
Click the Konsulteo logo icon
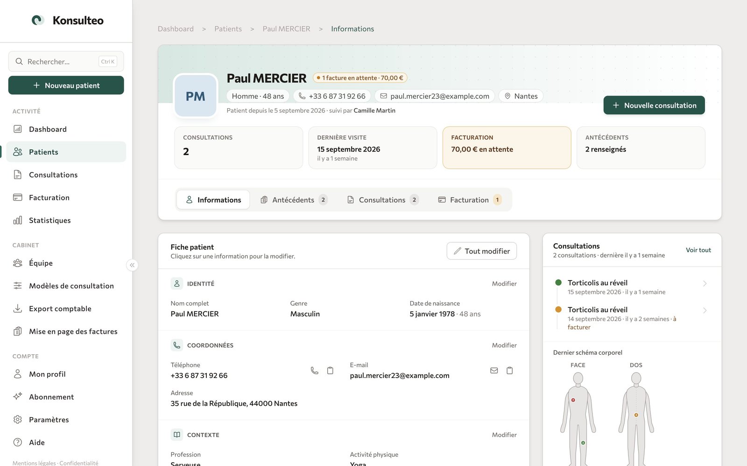(x=38, y=20)
